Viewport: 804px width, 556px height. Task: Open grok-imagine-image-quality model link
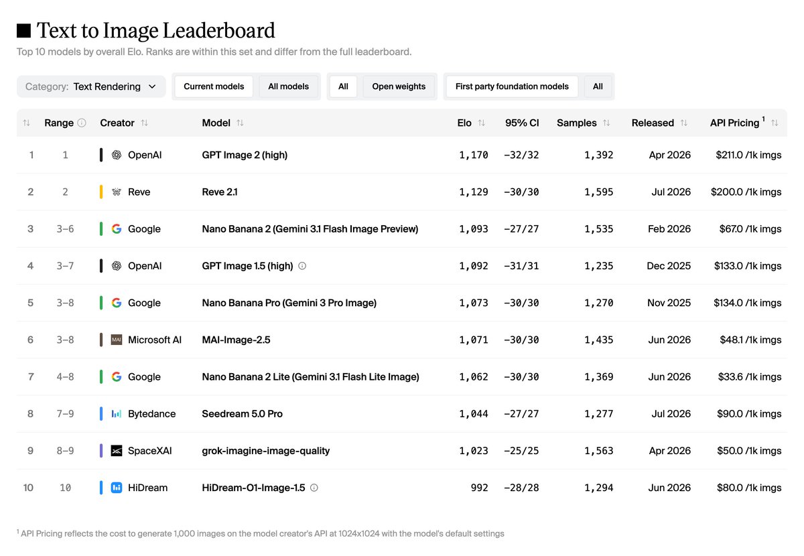click(266, 451)
